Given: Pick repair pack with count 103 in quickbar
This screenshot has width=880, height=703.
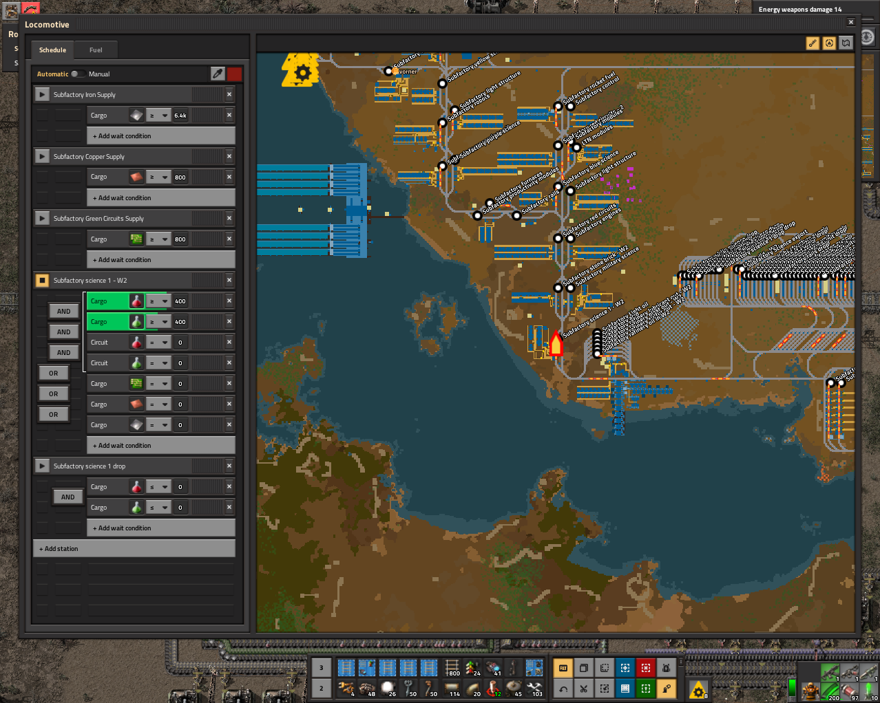Looking at the screenshot, I should click(x=534, y=688).
